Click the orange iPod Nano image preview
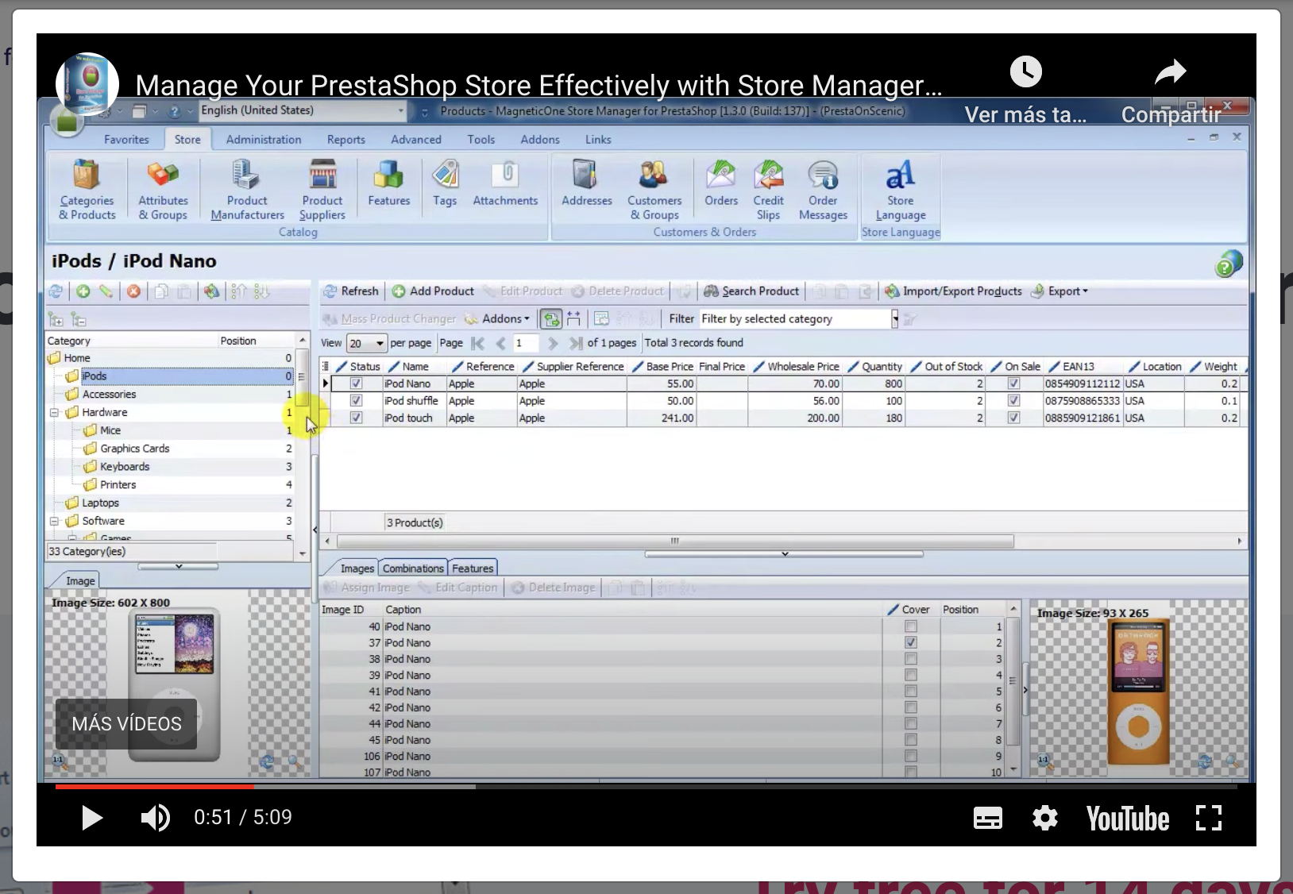The image size is (1293, 894). tap(1138, 692)
